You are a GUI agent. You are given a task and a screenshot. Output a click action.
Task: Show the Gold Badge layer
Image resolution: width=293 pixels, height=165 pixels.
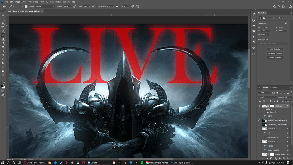pyautogui.click(x=259, y=129)
